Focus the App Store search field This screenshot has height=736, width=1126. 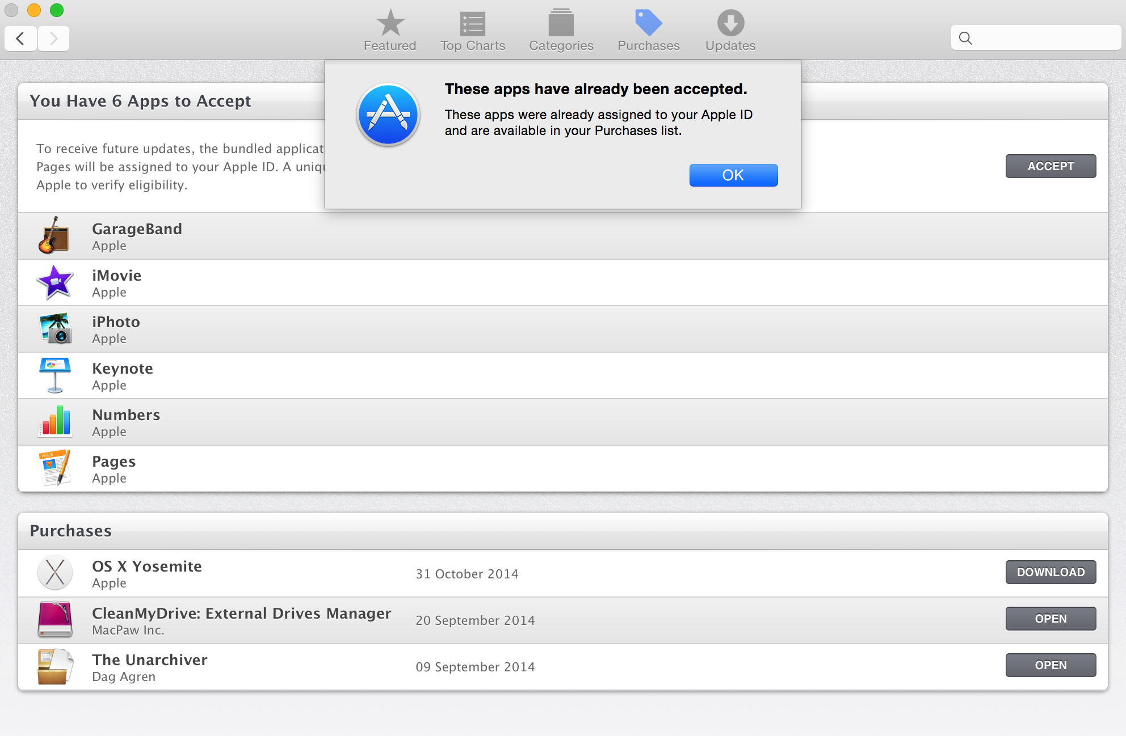click(x=1044, y=38)
